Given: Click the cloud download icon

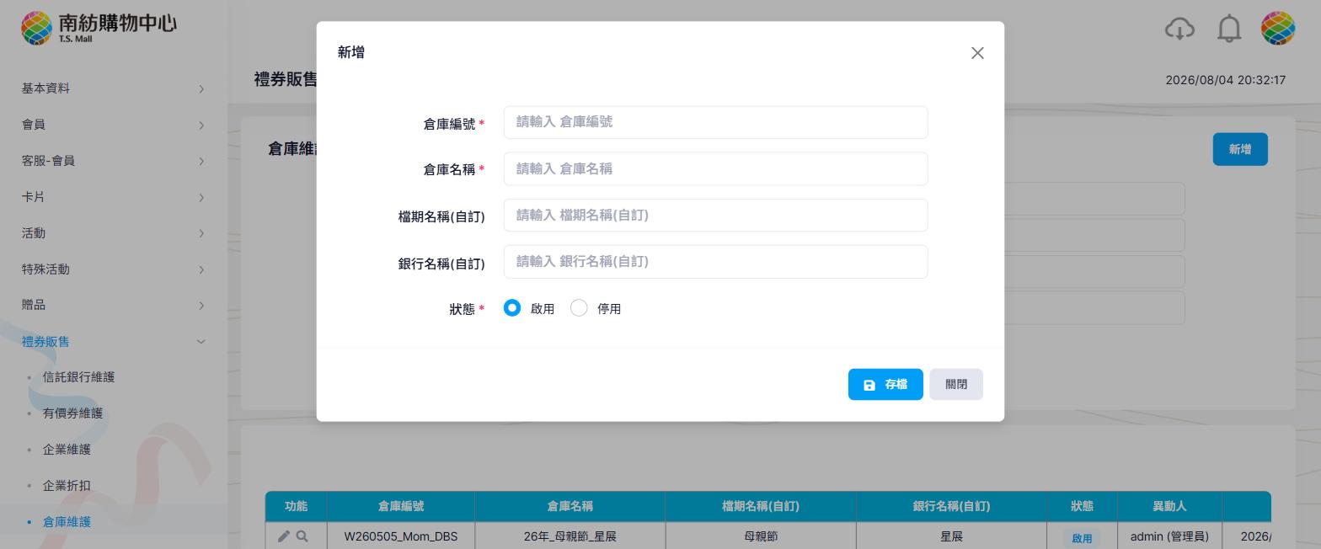Looking at the screenshot, I should 1179,29.
